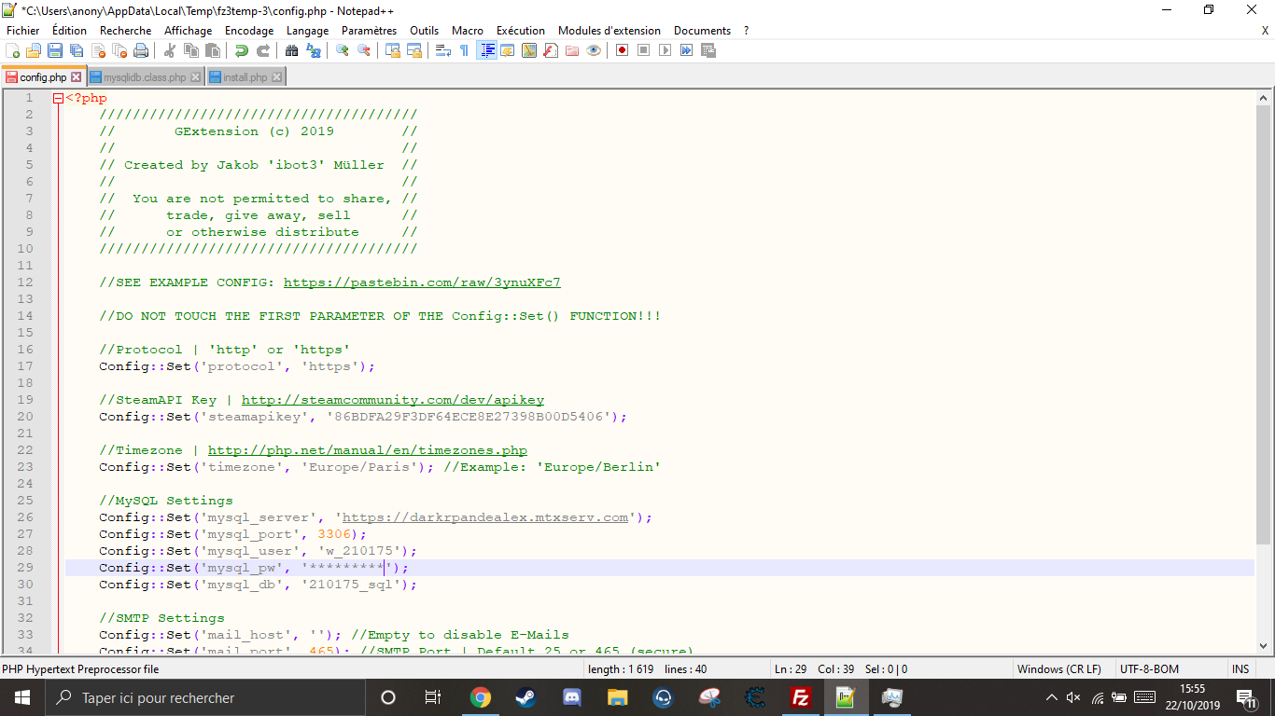Open the Modules d'extension menu

pos(609,31)
